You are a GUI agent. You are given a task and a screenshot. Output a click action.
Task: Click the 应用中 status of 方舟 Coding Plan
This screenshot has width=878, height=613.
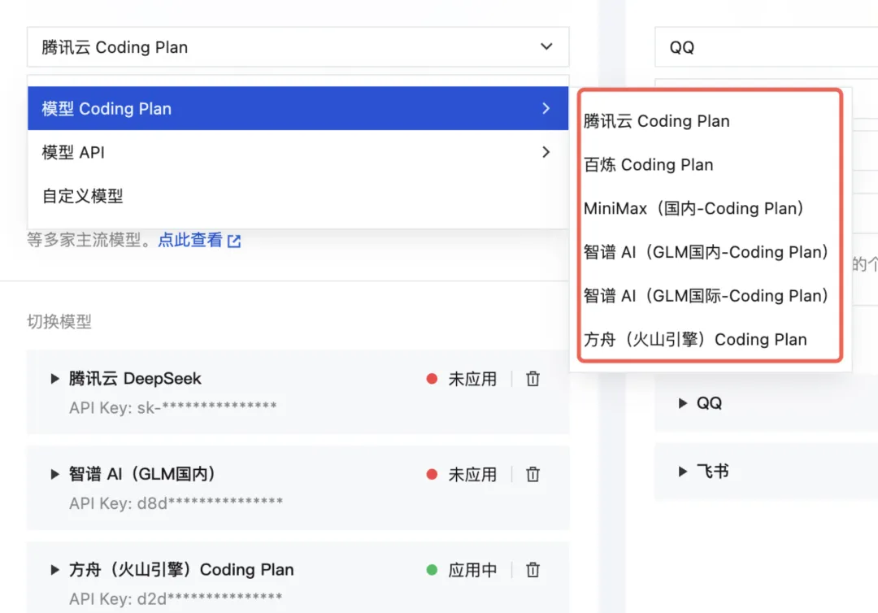[x=472, y=570]
